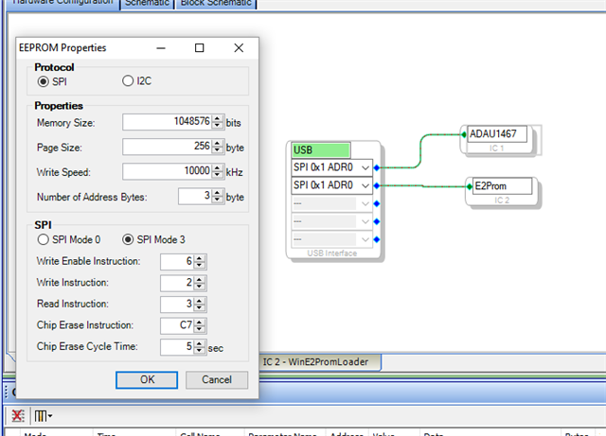Adjust the Memory Size spinner arrows
Screen dimensions: 606x436
218,122
